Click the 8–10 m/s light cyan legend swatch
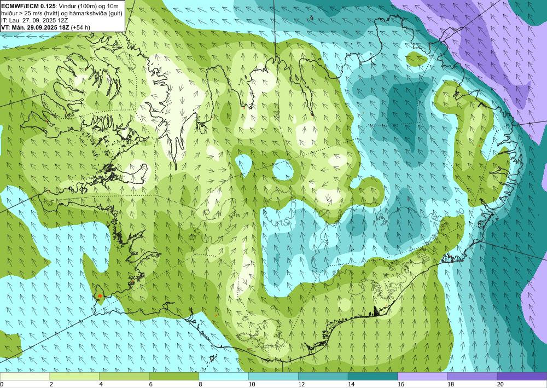The width and height of the screenshot is (547, 388). point(224,377)
